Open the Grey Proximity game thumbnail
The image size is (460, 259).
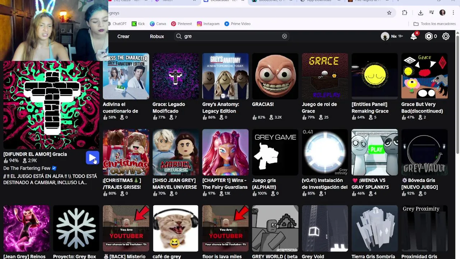tap(424, 228)
